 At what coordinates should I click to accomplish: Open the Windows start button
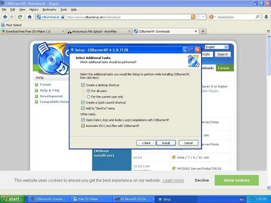click(12, 199)
